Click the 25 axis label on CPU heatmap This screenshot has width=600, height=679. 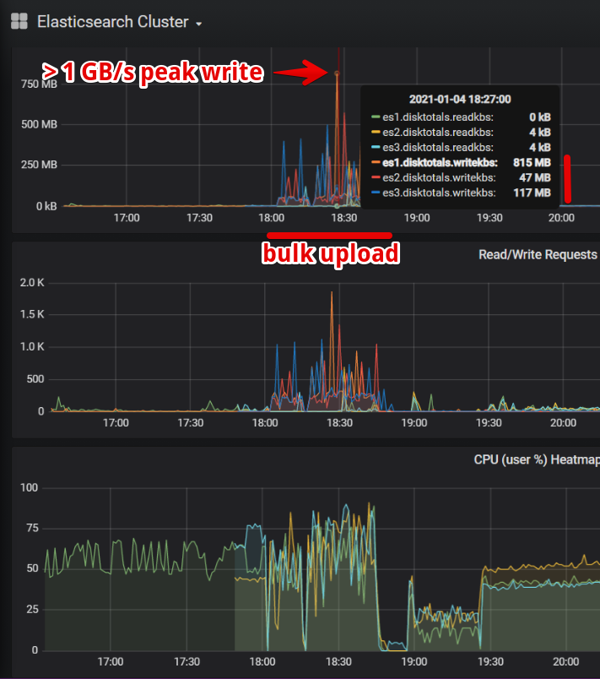tap(32, 610)
